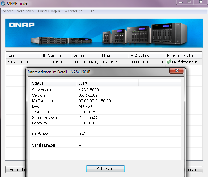Click the Wert column header in dialog

click(x=108, y=83)
